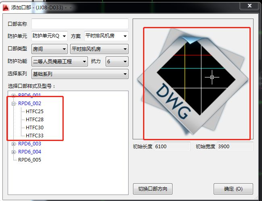262x201 pixels.
Task: Select the HTFC25 model
Action: point(35,112)
